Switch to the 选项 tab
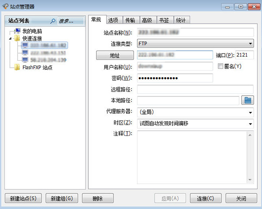262x209 pixels. (x=113, y=20)
